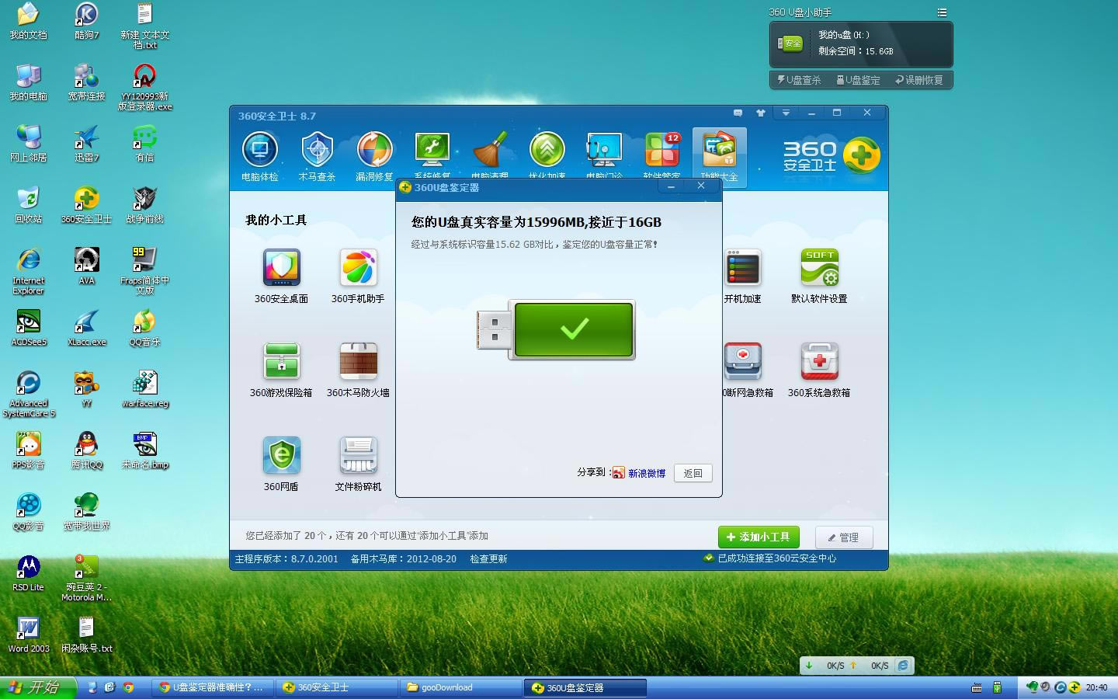This screenshot has width=1118, height=699.
Task: Open 我的文档 desktop icon
Action: click(x=28, y=21)
